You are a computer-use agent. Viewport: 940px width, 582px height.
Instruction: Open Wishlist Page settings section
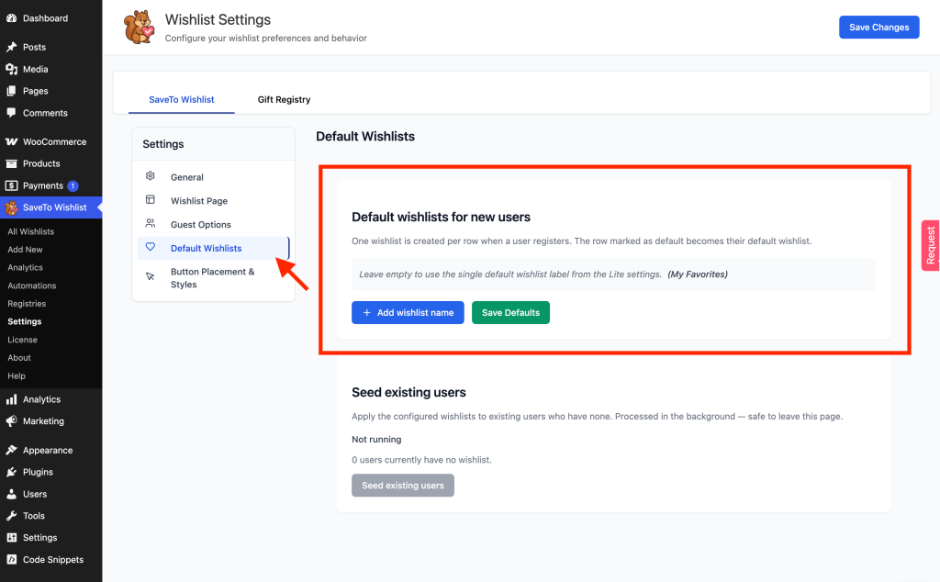[x=213, y=201]
